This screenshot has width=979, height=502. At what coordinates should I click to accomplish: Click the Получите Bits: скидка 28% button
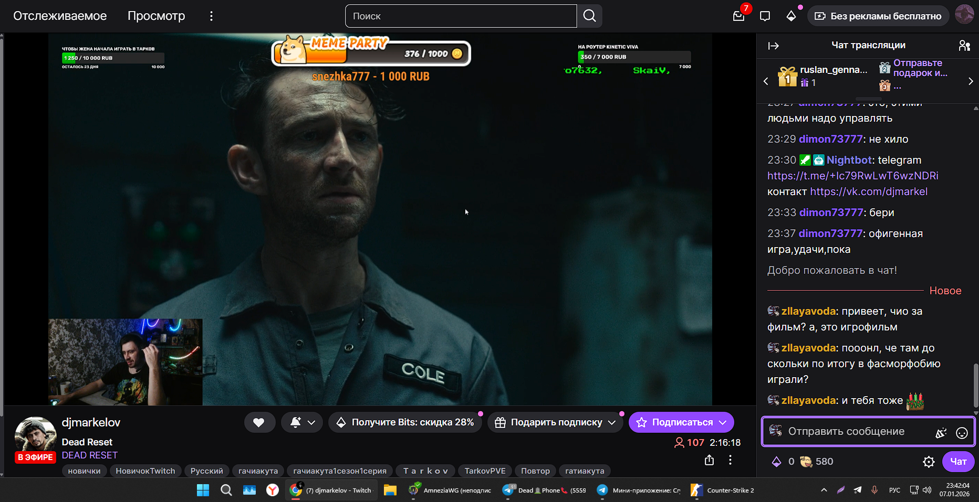click(x=405, y=422)
